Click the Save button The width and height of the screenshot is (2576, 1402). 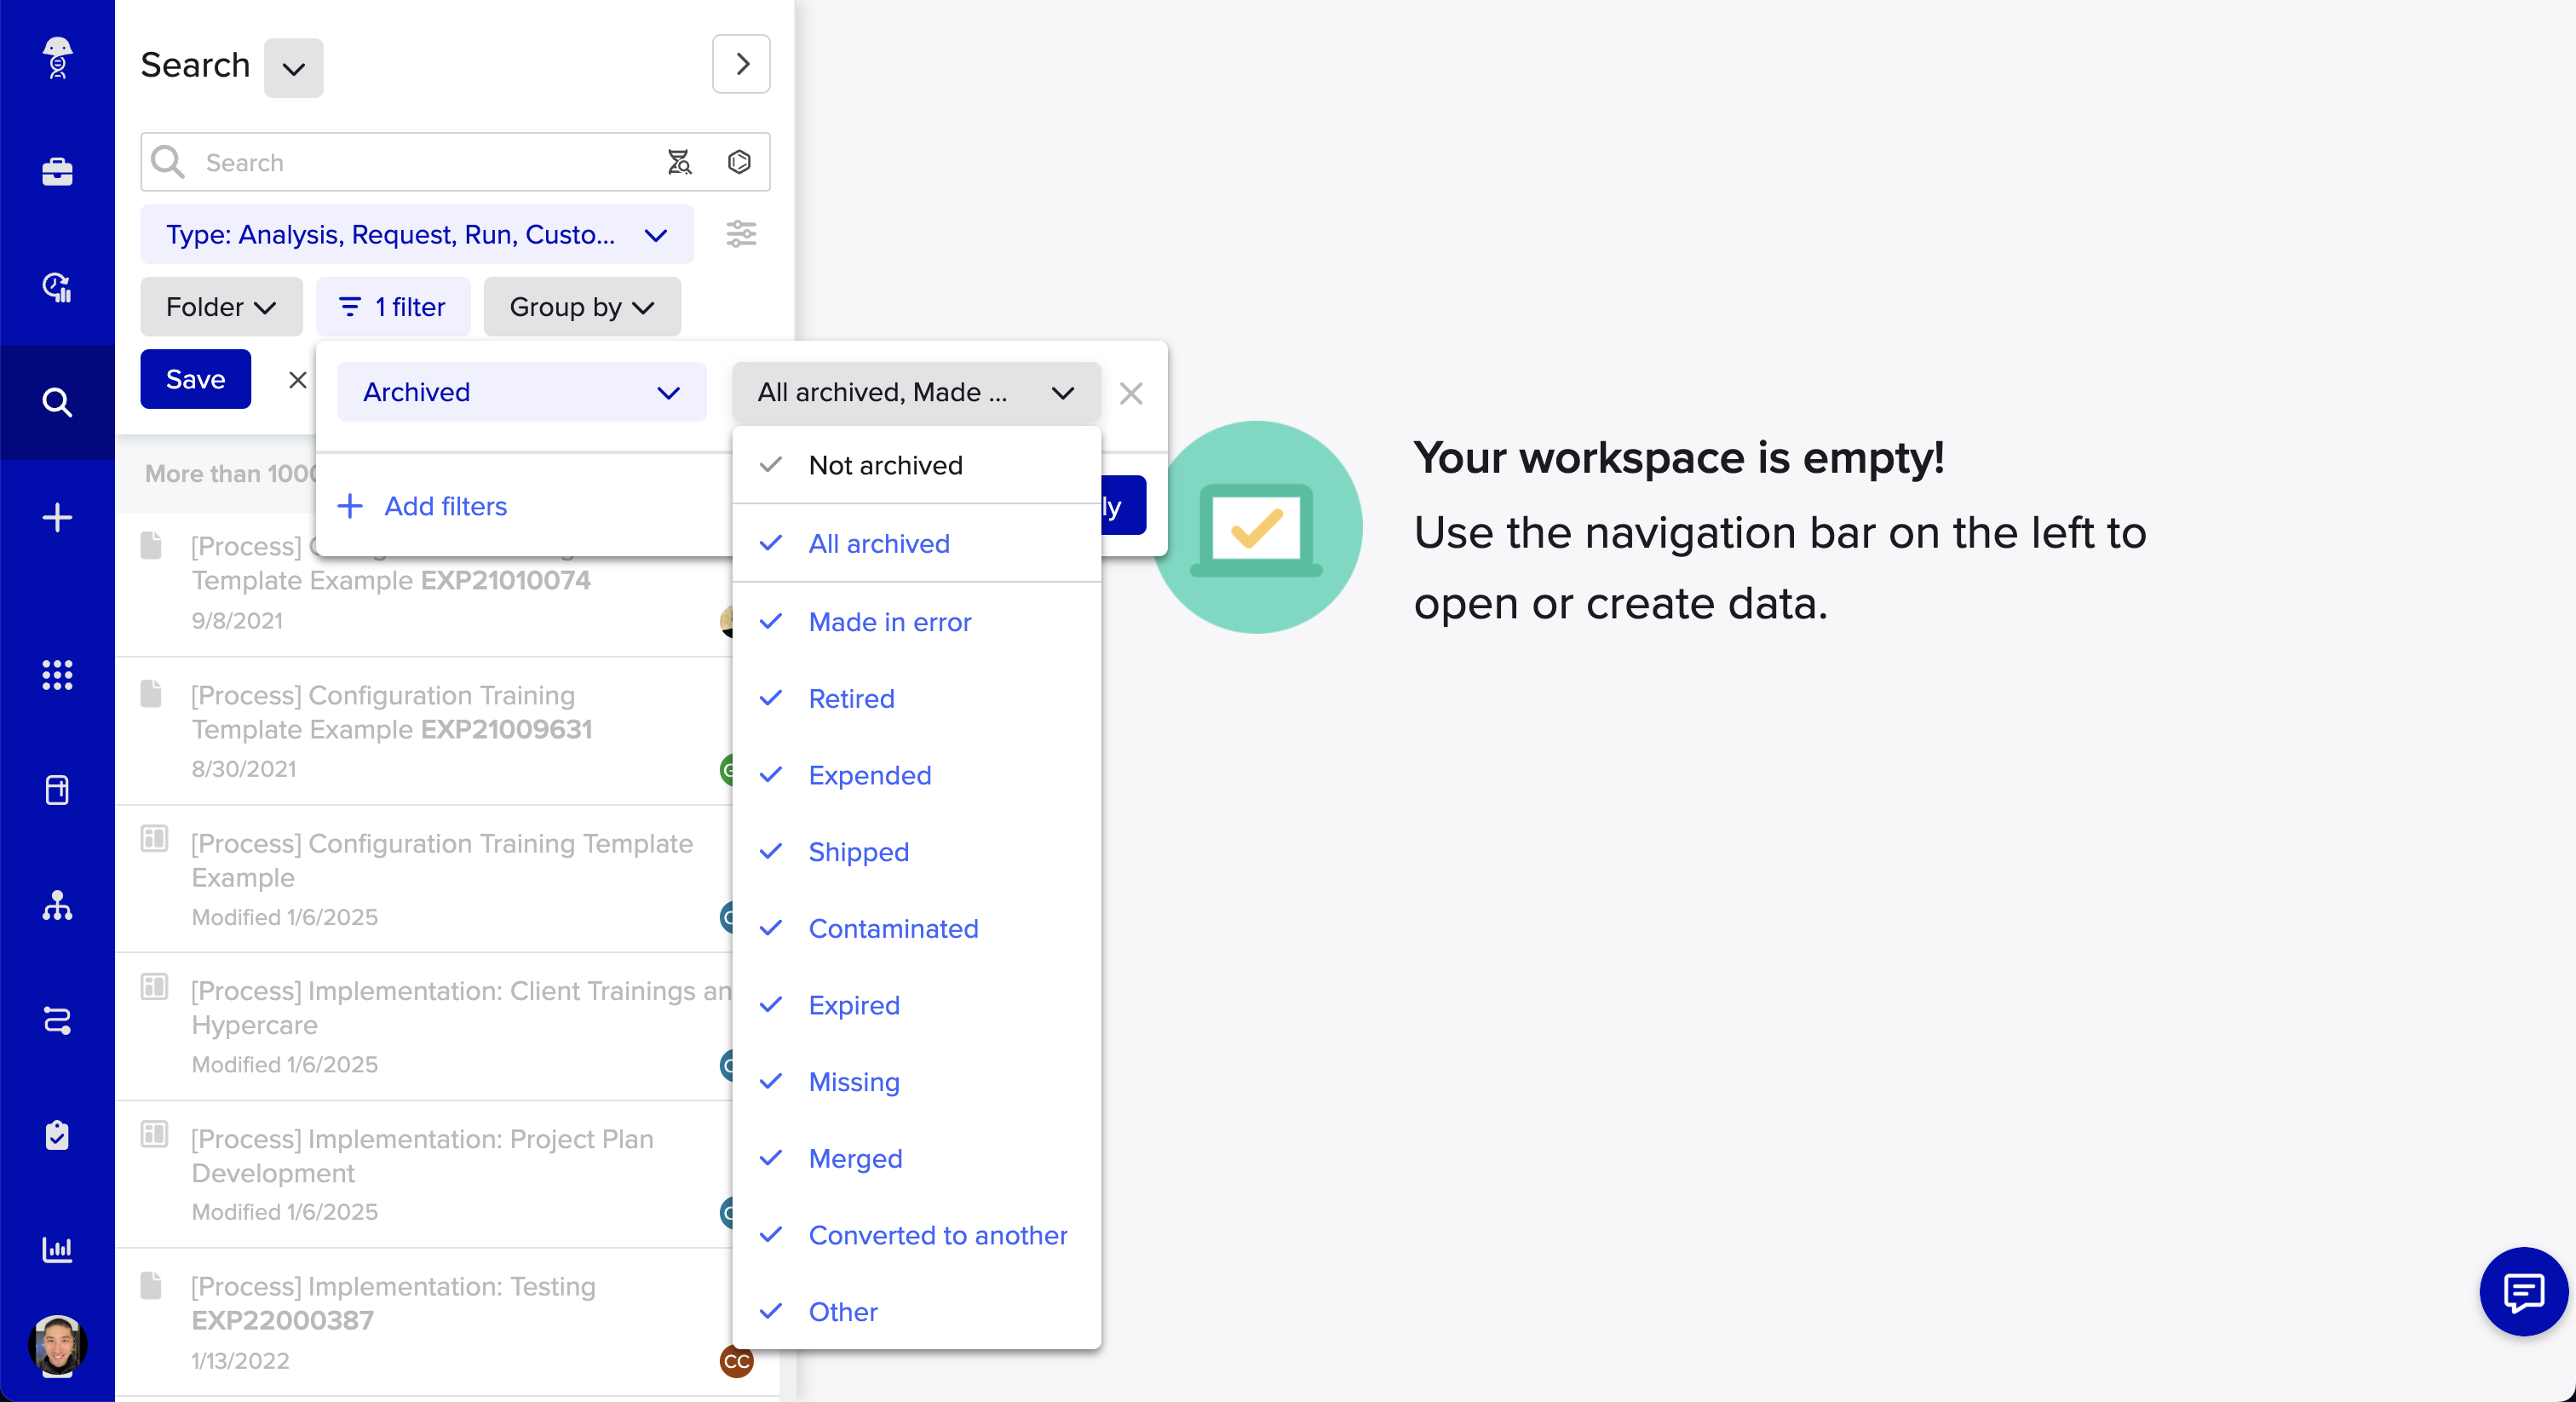[x=195, y=379]
